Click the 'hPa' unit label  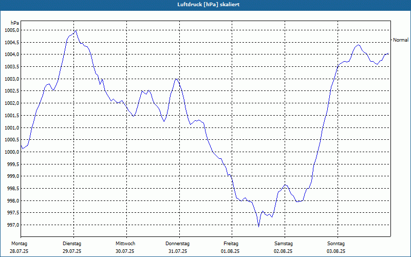15,23
